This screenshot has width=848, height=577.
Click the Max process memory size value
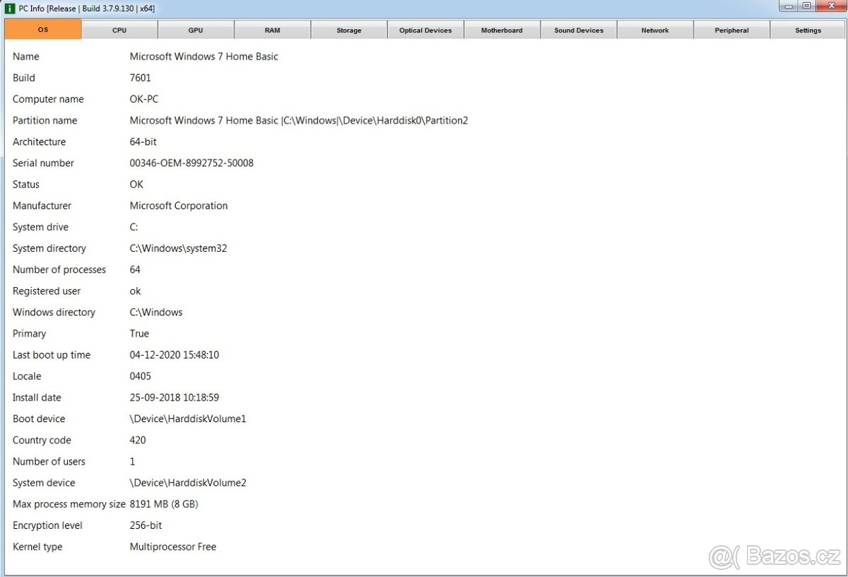click(164, 504)
